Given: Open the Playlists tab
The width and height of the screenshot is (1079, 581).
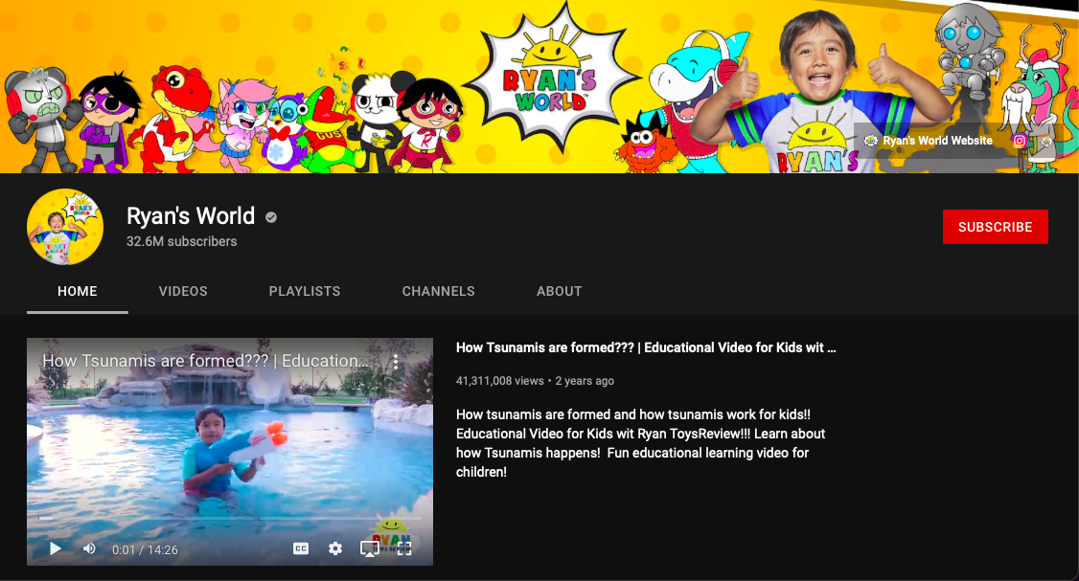Looking at the screenshot, I should click(x=304, y=292).
